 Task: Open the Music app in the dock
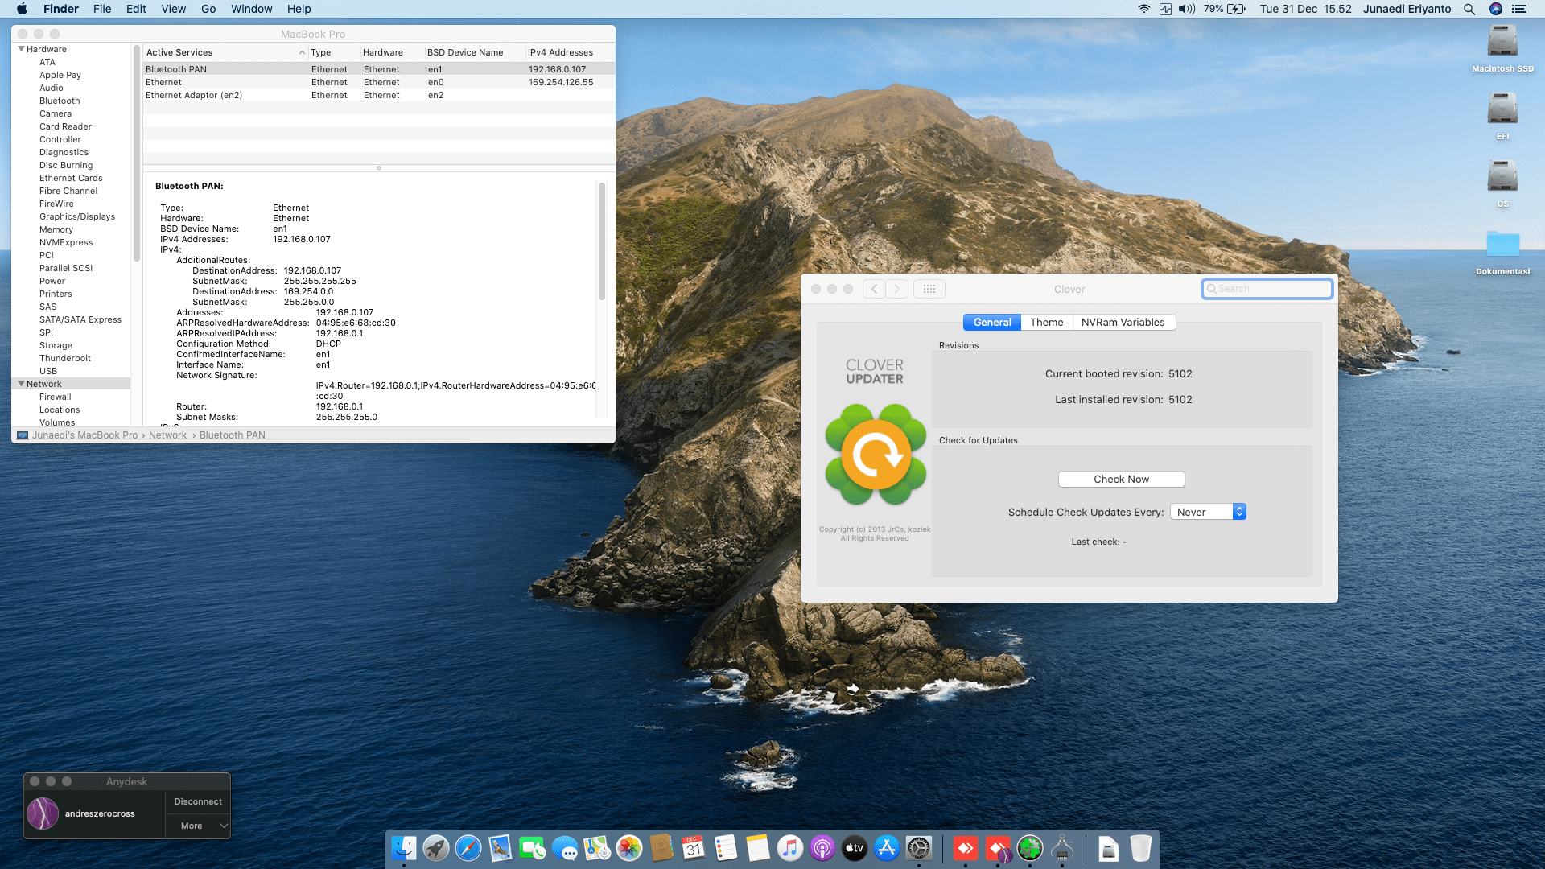789,848
